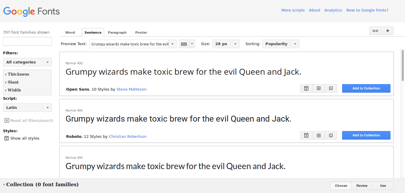The image size is (405, 193).
Task: Click Roboto quick-use arrow icon
Action: click(319, 135)
